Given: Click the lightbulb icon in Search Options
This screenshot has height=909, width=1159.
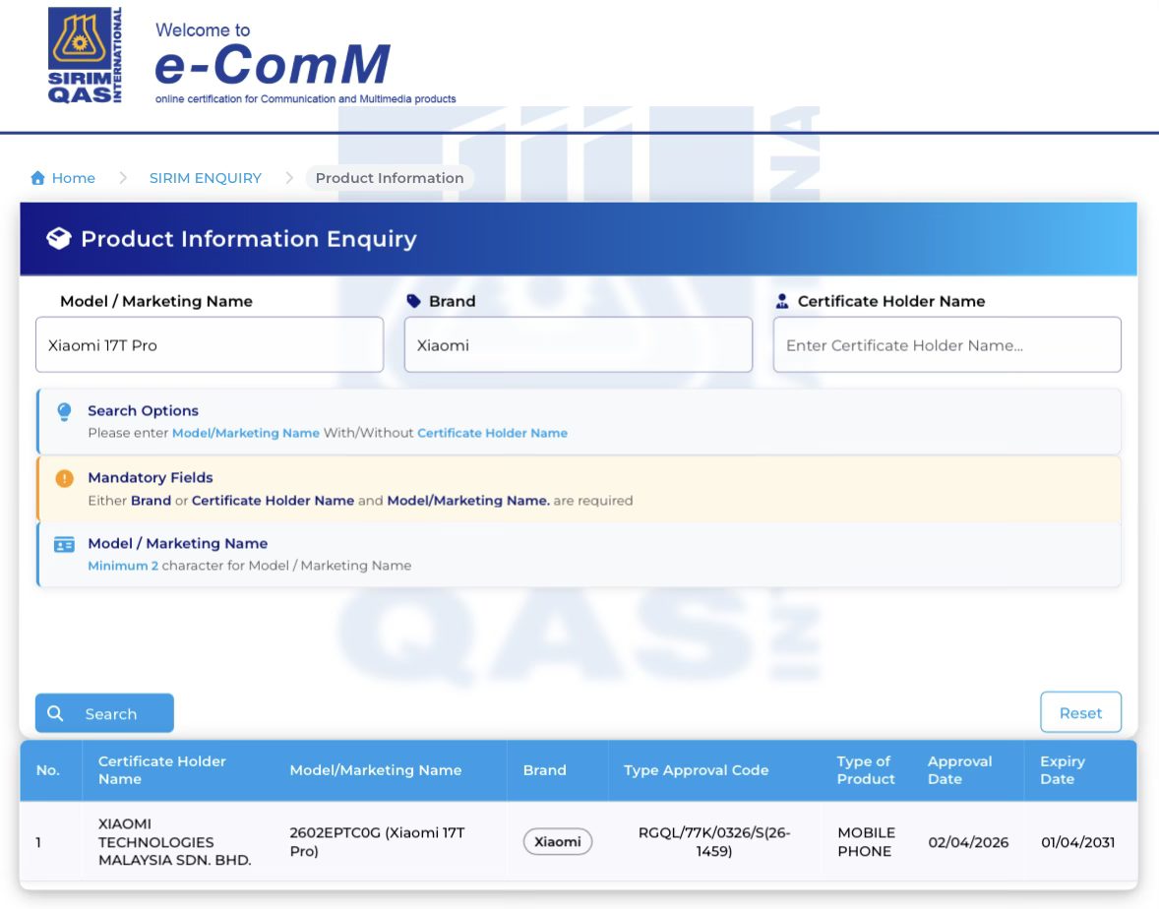Looking at the screenshot, I should coord(64,411).
